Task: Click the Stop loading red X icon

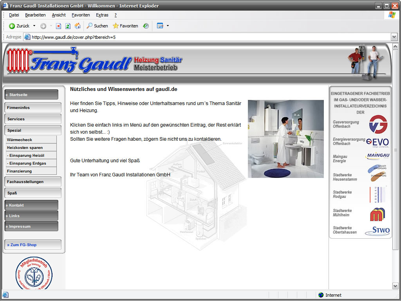Action: point(59,26)
